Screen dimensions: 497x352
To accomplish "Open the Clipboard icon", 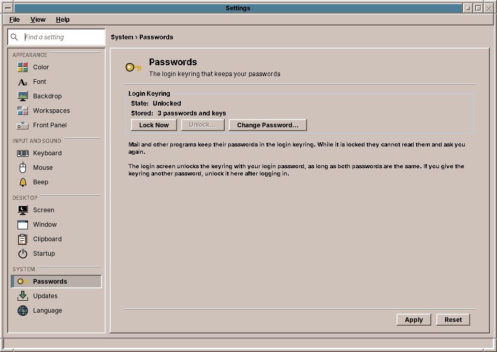I will 22,239.
